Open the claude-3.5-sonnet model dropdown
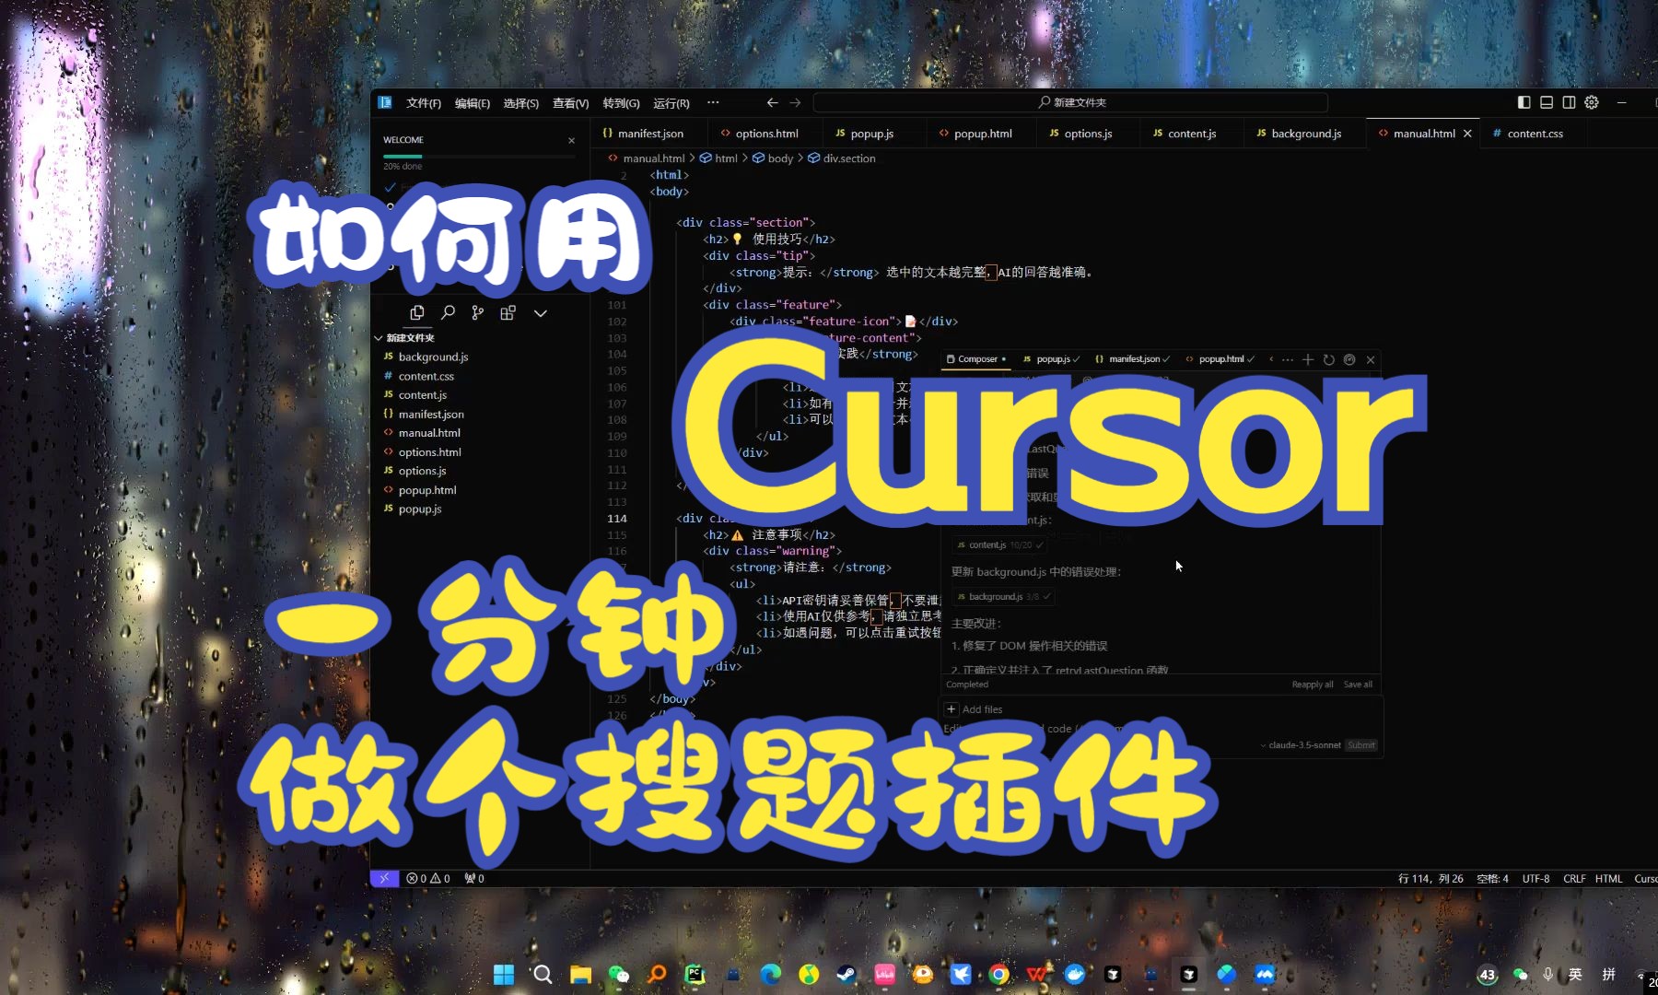Viewport: 1658px width, 995px height. [x=1301, y=745]
